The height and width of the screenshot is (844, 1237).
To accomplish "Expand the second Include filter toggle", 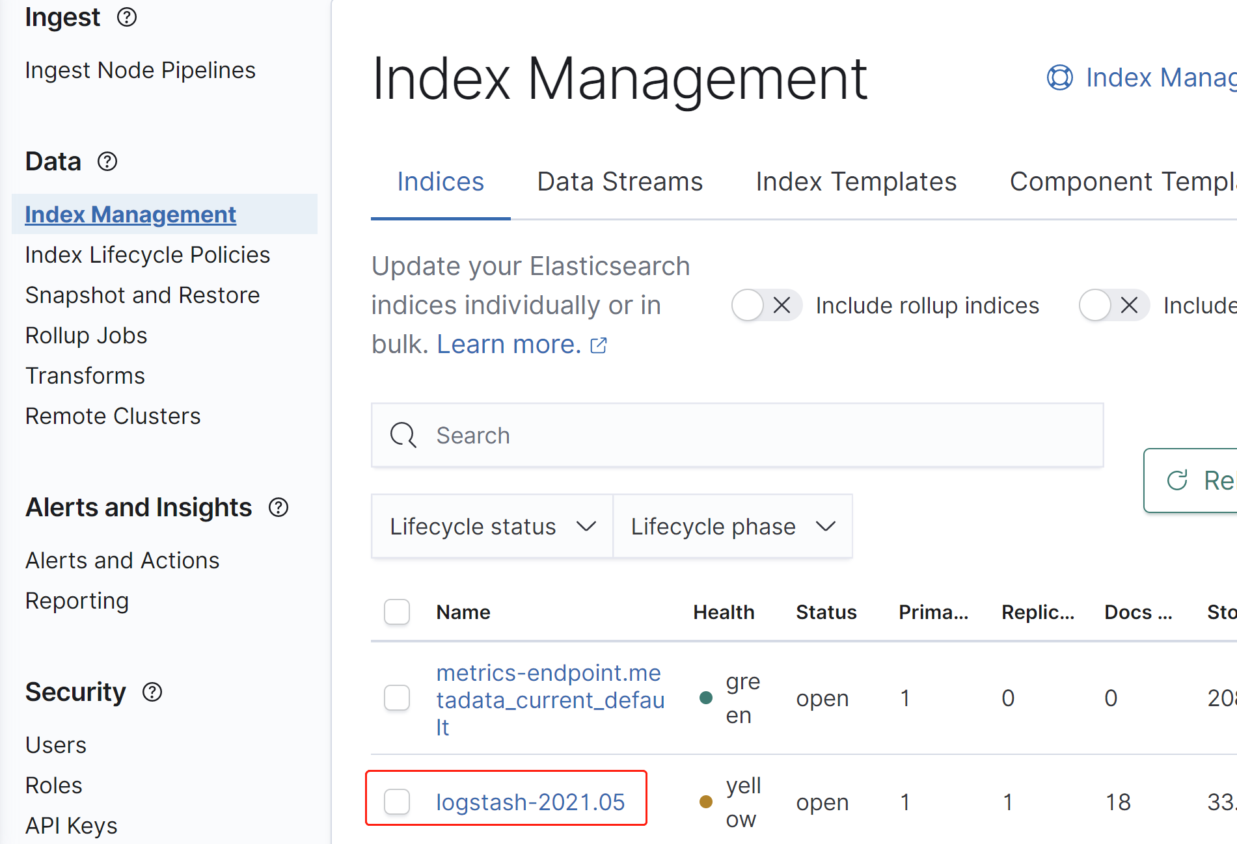I will point(1113,305).
